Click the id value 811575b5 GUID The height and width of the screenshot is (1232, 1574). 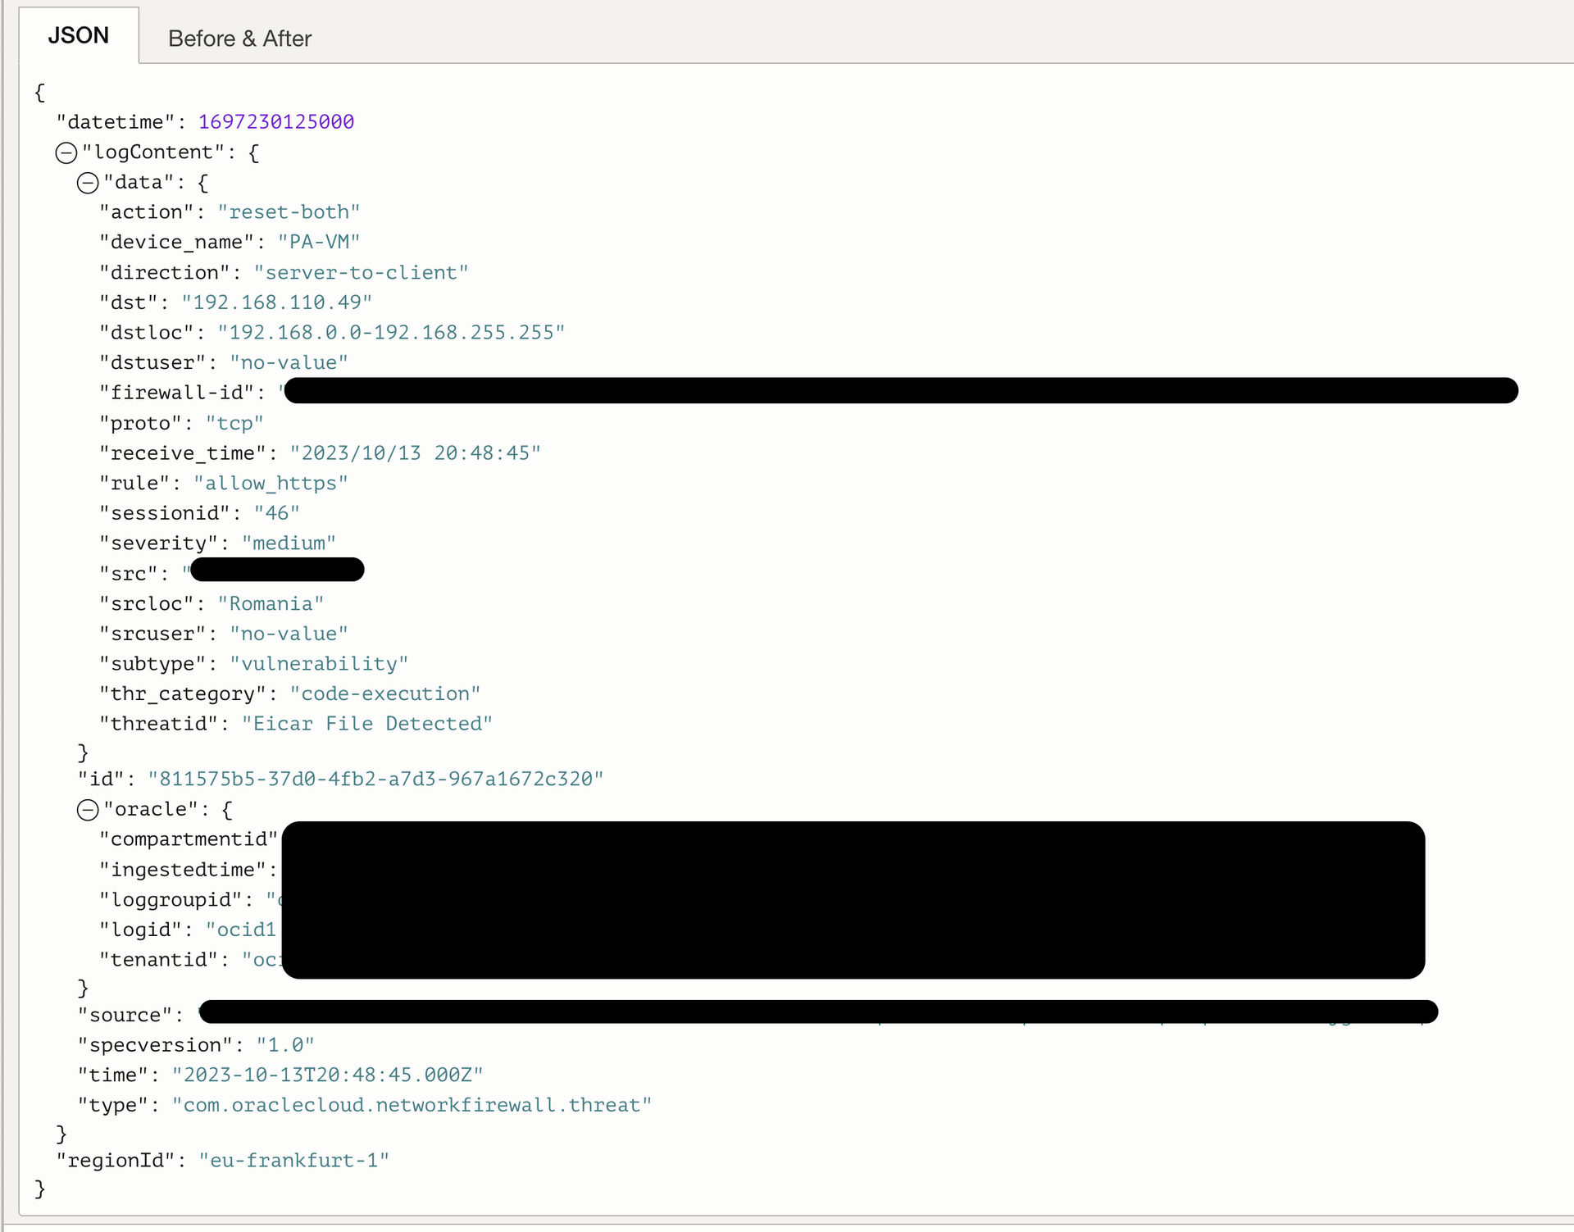(375, 779)
